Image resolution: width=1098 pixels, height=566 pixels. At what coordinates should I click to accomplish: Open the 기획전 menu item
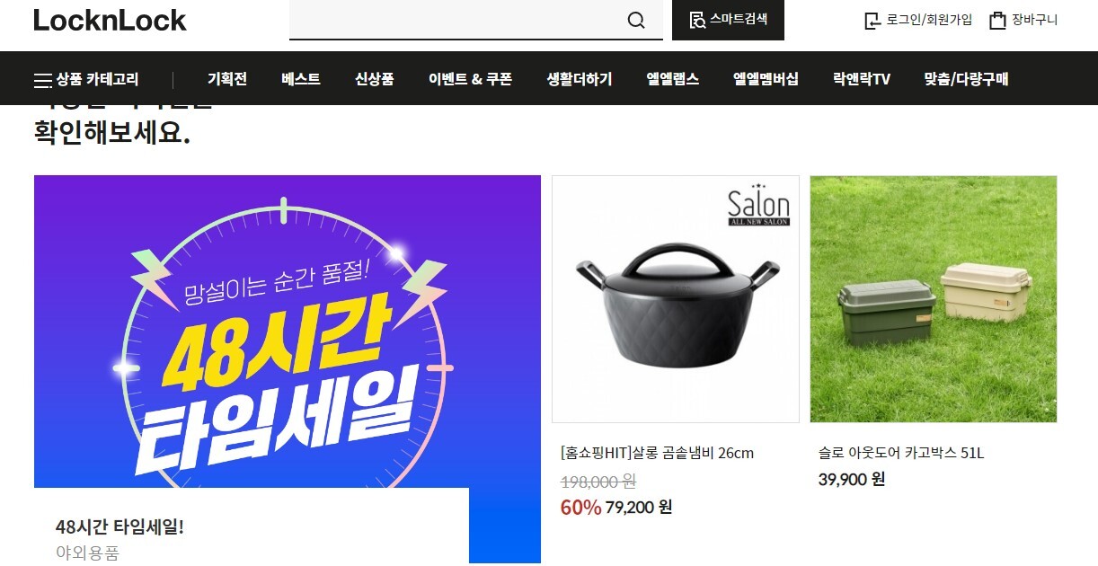tap(227, 79)
